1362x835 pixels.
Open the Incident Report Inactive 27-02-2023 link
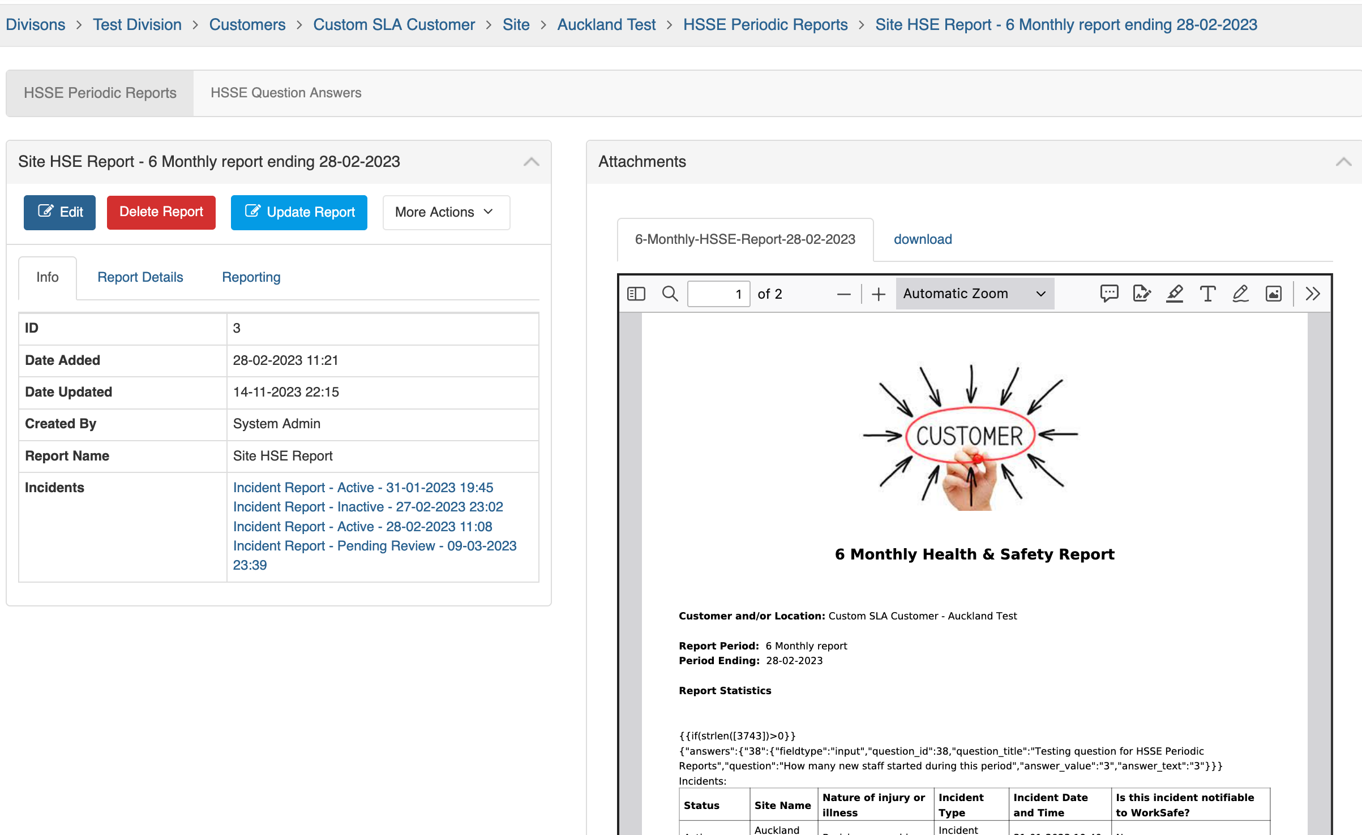(367, 507)
